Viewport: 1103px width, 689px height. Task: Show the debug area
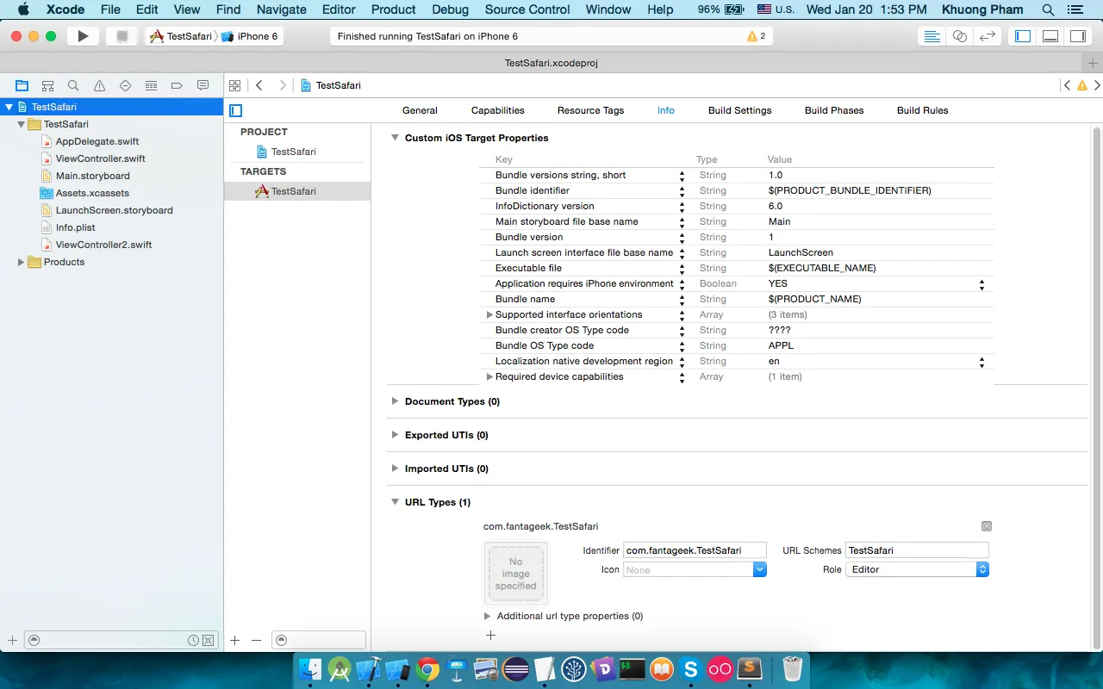[x=1050, y=36]
